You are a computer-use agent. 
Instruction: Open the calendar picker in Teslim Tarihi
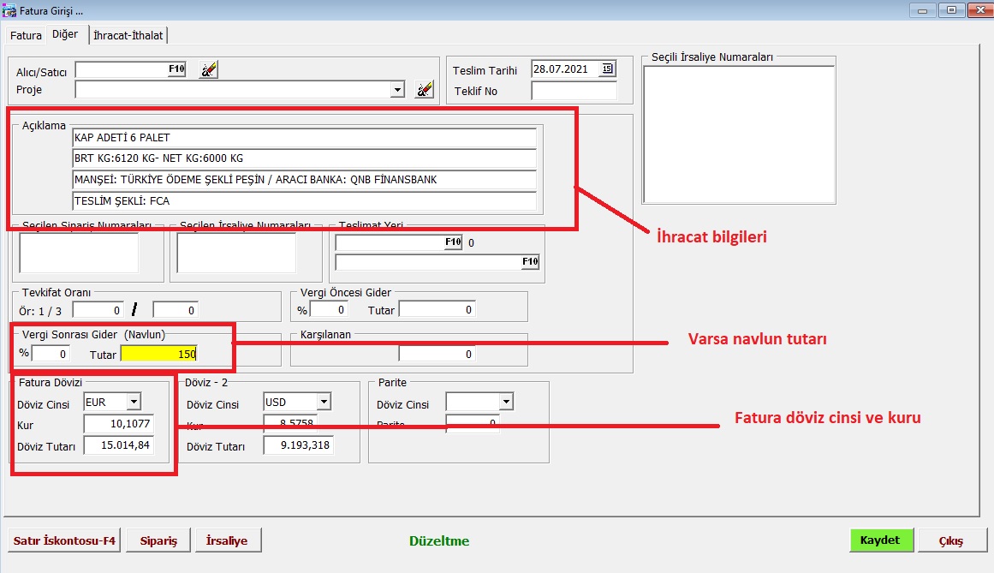pos(607,69)
